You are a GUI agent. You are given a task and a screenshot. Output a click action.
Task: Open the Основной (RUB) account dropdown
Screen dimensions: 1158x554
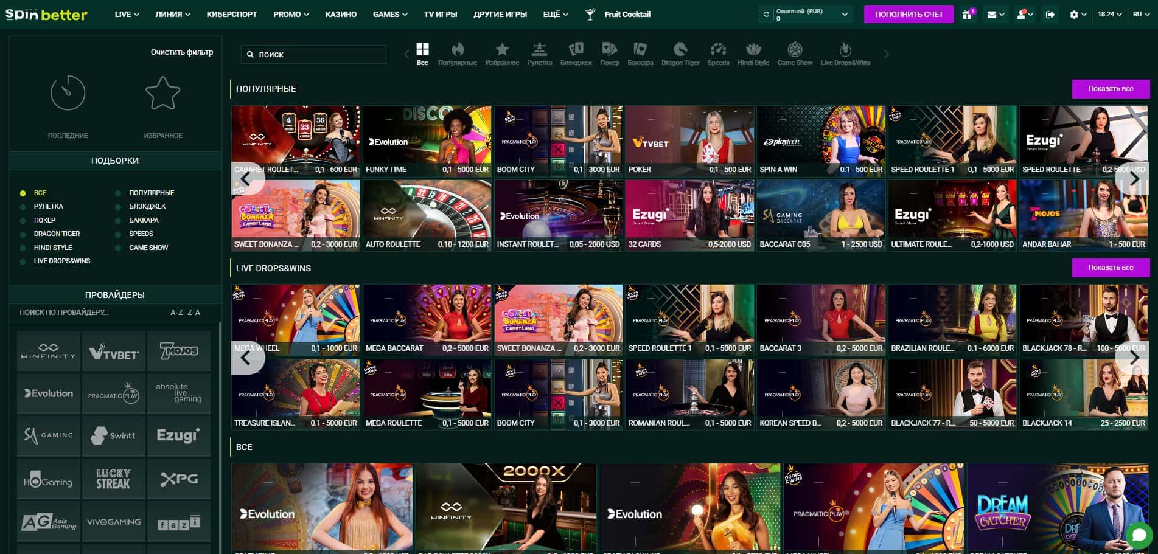point(812,14)
